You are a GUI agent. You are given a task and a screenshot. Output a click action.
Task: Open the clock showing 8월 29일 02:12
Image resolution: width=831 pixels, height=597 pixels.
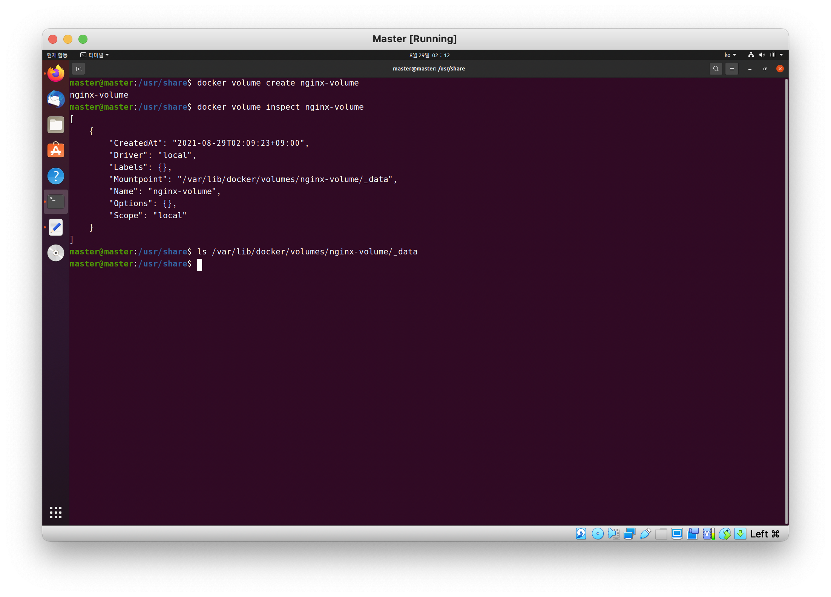[429, 55]
